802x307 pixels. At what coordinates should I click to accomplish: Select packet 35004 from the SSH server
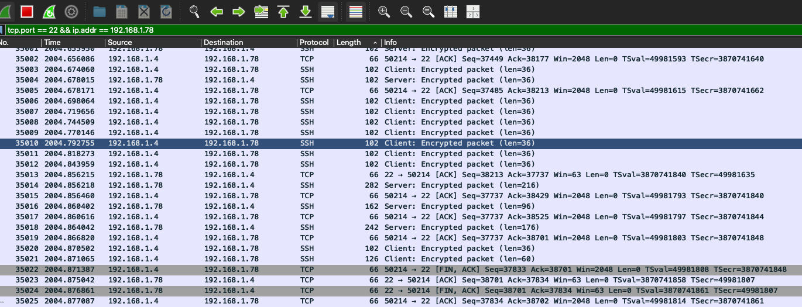pos(401,80)
